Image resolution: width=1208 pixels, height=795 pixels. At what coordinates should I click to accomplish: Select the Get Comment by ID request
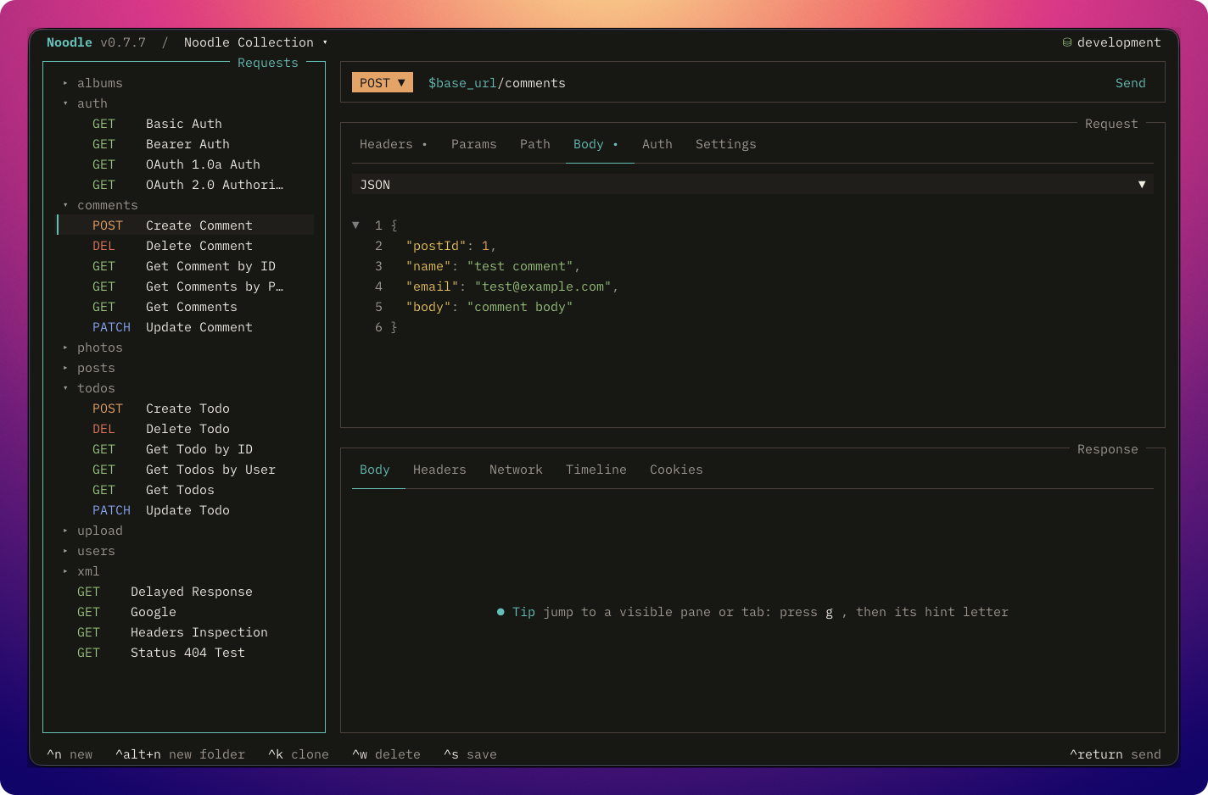(187, 266)
